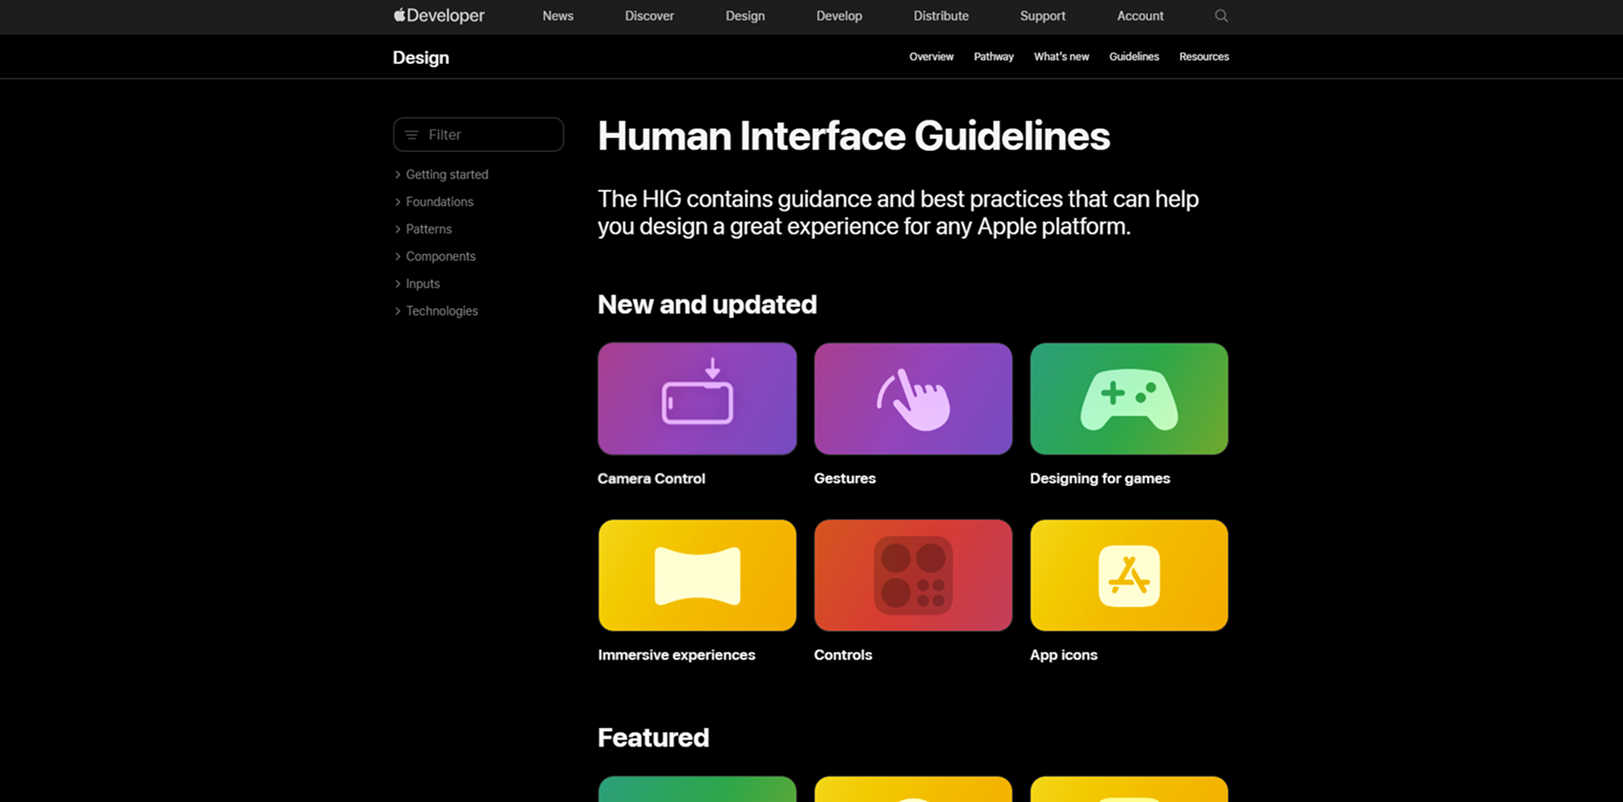Click the Camera Control title link

tap(651, 479)
